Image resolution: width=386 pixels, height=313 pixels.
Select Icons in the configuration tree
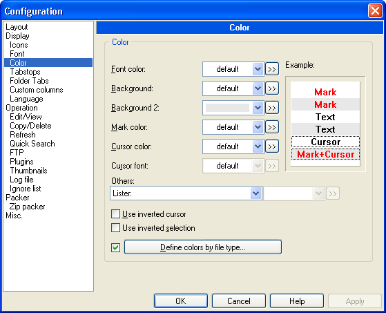(19, 45)
